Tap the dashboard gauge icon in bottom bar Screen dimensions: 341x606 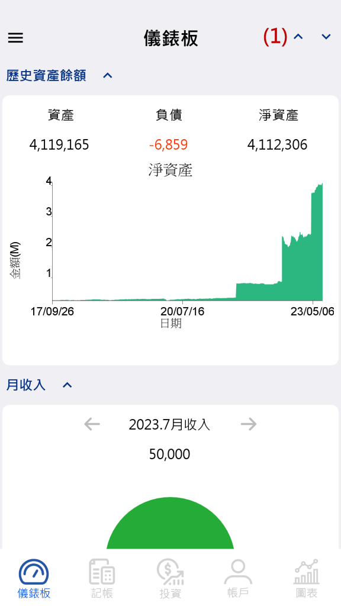click(x=34, y=572)
